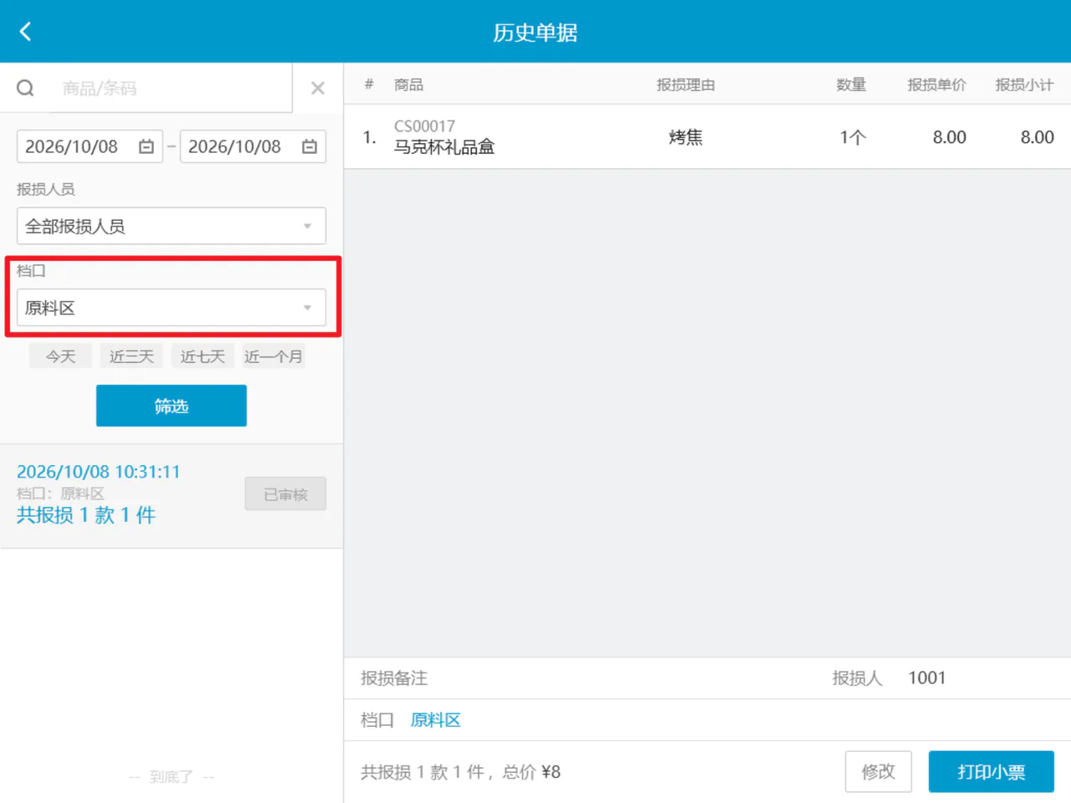Image resolution: width=1071 pixels, height=803 pixels.
Task: Click the product code CS00017
Action: [x=425, y=126]
